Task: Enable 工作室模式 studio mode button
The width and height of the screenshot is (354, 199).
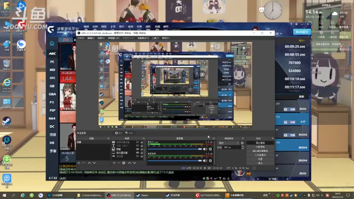Action: (x=260, y=155)
